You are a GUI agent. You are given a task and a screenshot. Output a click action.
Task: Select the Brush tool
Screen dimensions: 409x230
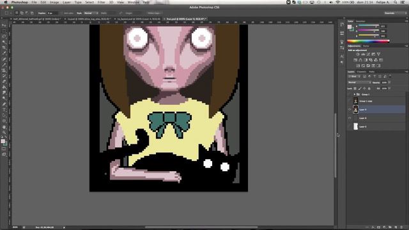(x=4, y=65)
